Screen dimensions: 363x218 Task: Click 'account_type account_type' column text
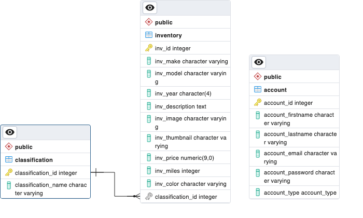click(x=300, y=193)
